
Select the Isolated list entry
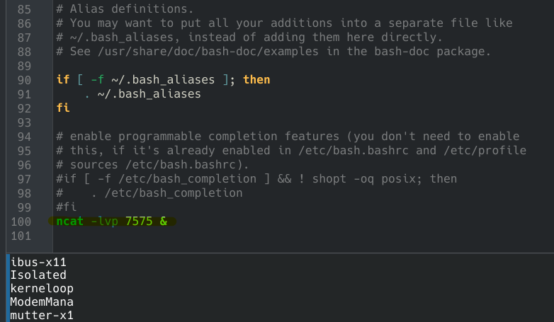click(x=39, y=275)
